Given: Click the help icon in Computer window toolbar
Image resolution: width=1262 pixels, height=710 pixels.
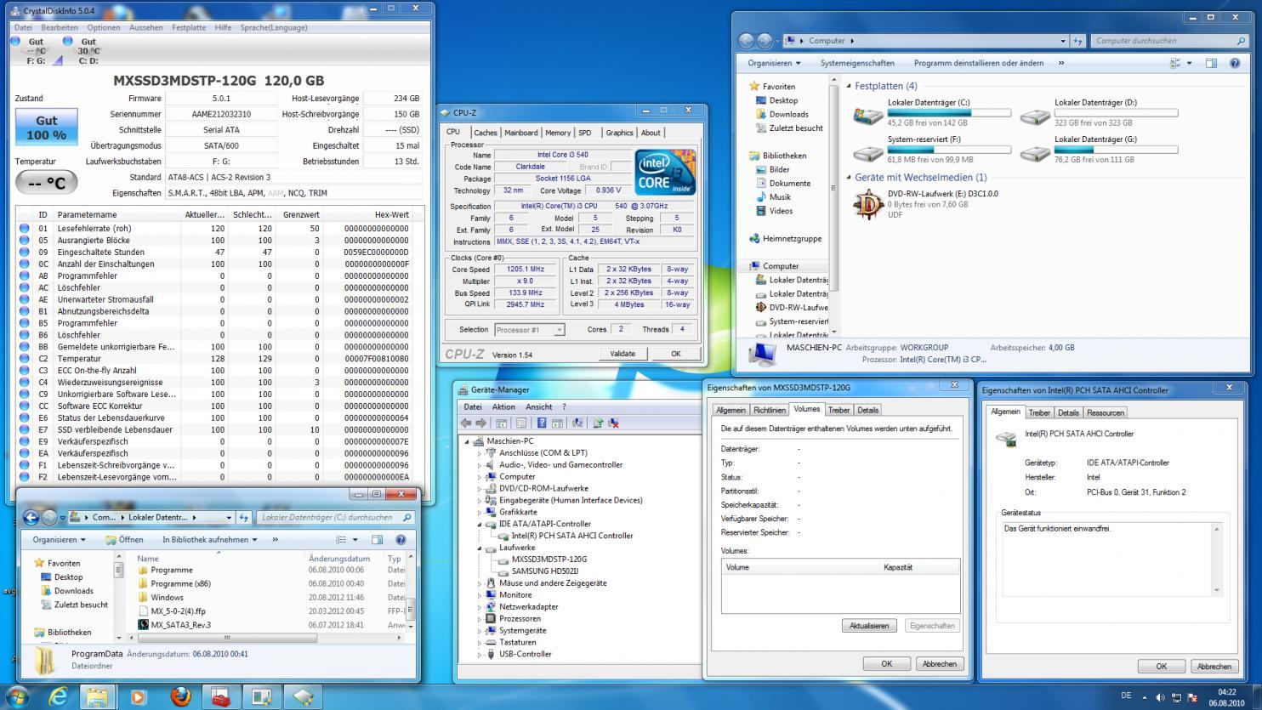Looking at the screenshot, I should pyautogui.click(x=1235, y=63).
